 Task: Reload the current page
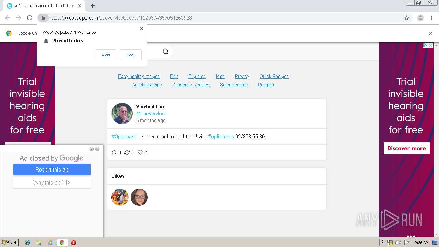coord(29,18)
